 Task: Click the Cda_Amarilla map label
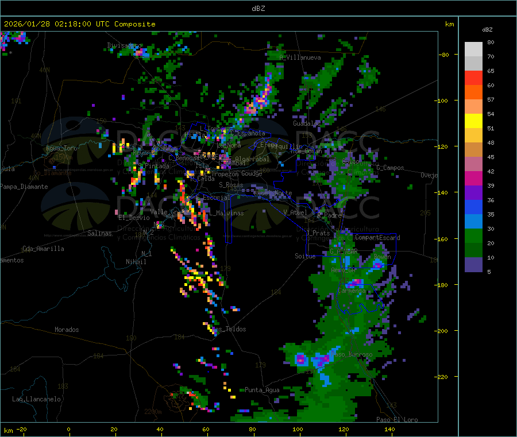pyautogui.click(x=43, y=249)
